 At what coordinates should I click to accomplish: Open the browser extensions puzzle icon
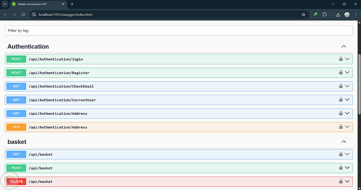point(325,14)
